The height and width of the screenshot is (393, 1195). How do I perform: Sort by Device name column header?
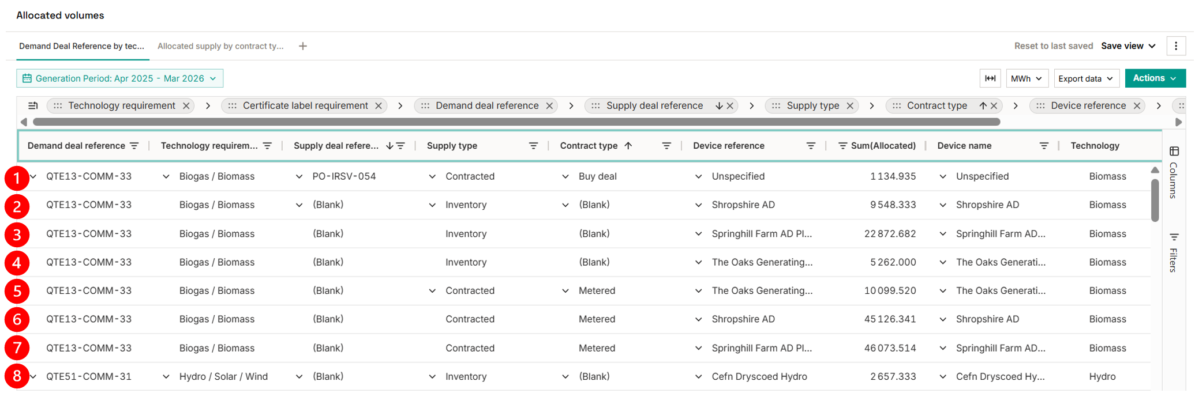pyautogui.click(x=964, y=146)
